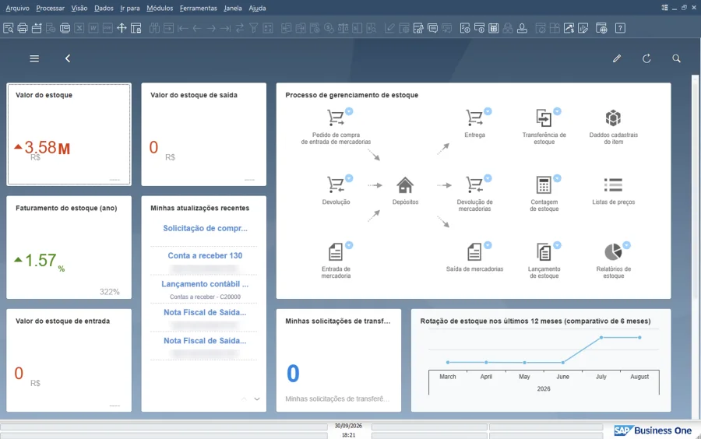Open Relatórios de estoque pie chart icon

(x=613, y=252)
